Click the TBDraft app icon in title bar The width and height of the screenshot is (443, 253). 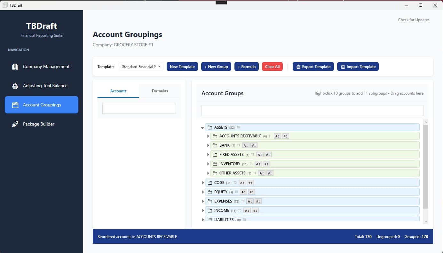(x=5, y=5)
